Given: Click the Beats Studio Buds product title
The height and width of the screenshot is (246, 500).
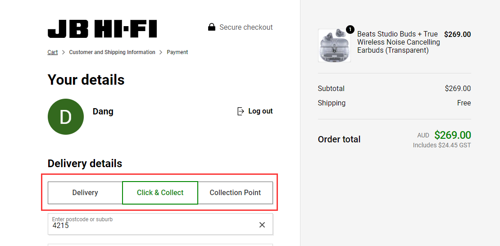Looking at the screenshot, I should [x=399, y=42].
